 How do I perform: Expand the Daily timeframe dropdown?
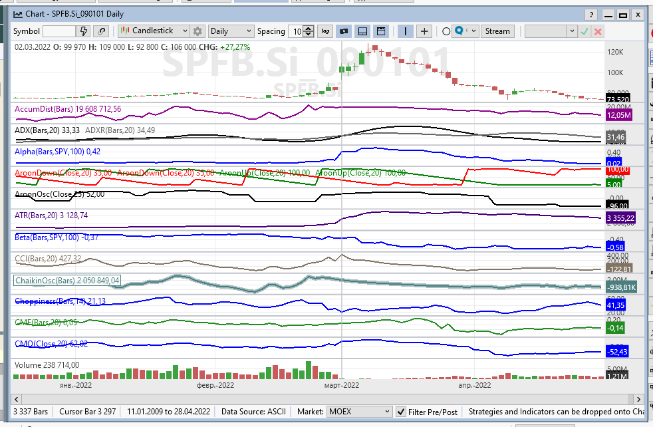coord(231,31)
